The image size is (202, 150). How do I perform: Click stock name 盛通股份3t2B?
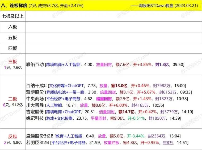[x=40, y=136]
